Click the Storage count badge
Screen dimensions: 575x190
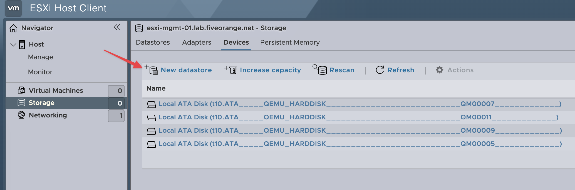pos(116,103)
